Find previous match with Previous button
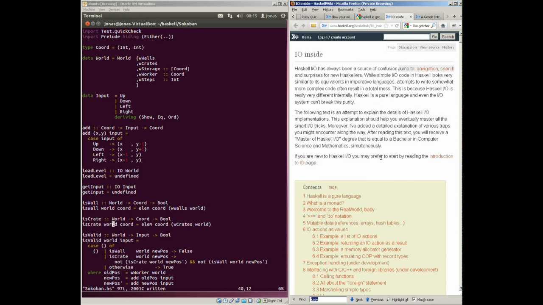This screenshot has height=305, width=543. [x=375, y=299]
